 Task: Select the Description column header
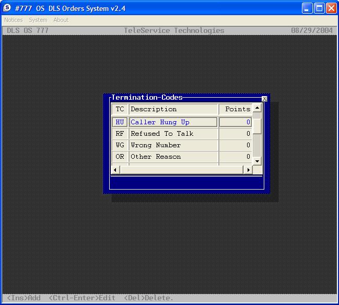[173, 109]
